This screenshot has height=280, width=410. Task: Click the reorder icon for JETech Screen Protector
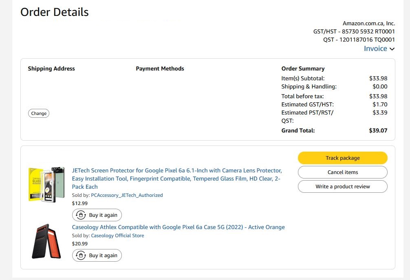tap(81, 215)
